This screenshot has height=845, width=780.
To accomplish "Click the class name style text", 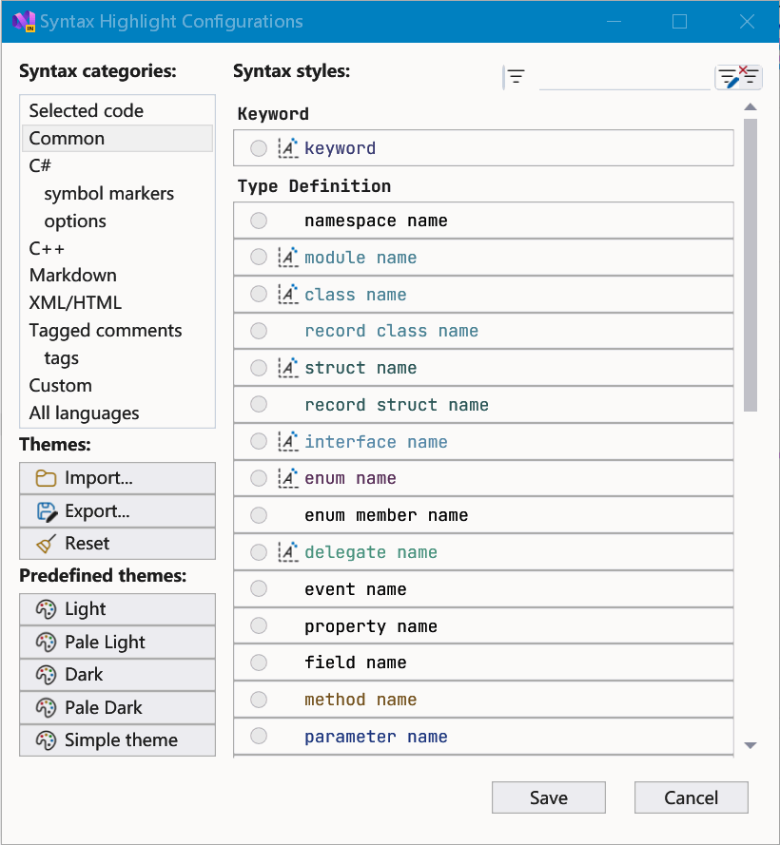I will point(356,295).
